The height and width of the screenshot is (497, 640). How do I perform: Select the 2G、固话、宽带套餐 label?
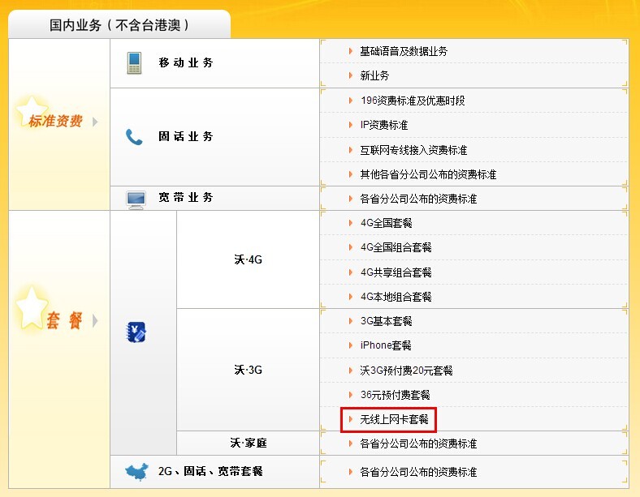click(210, 471)
